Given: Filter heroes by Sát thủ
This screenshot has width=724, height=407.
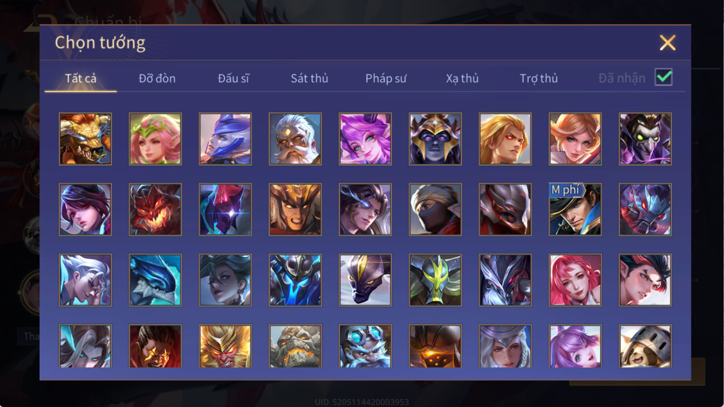Looking at the screenshot, I should click(310, 78).
